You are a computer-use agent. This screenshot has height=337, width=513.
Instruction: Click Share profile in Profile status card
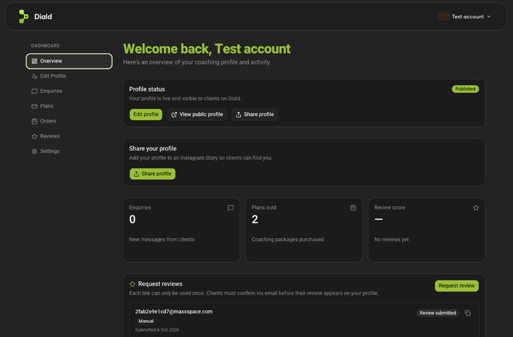click(x=254, y=114)
